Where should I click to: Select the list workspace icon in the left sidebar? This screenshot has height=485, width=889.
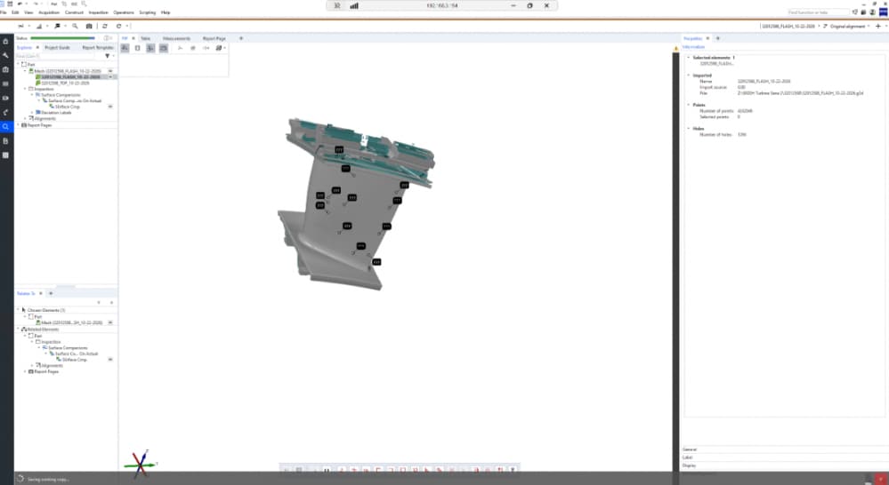pyautogui.click(x=5, y=83)
